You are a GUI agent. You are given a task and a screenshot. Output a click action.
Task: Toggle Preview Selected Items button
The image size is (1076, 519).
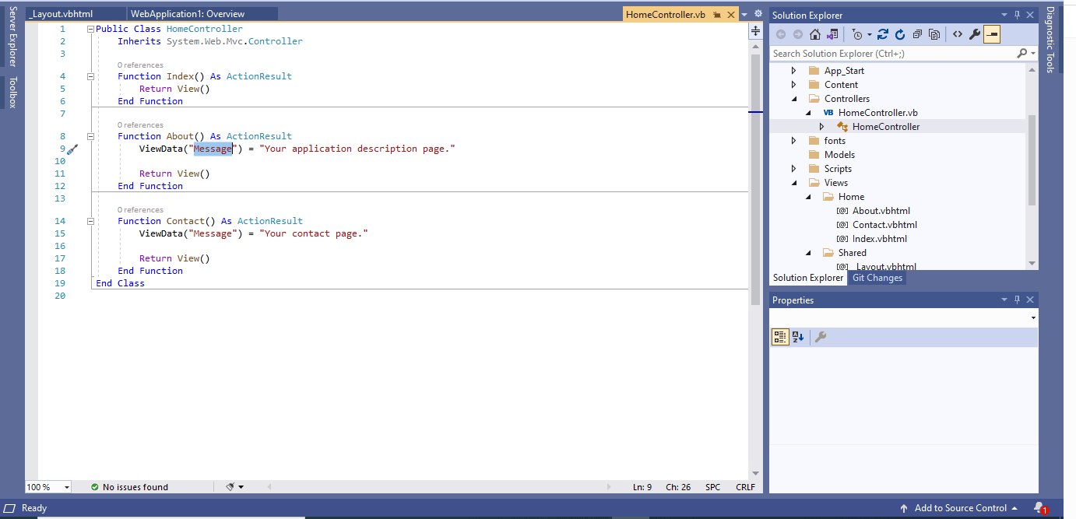coord(992,34)
